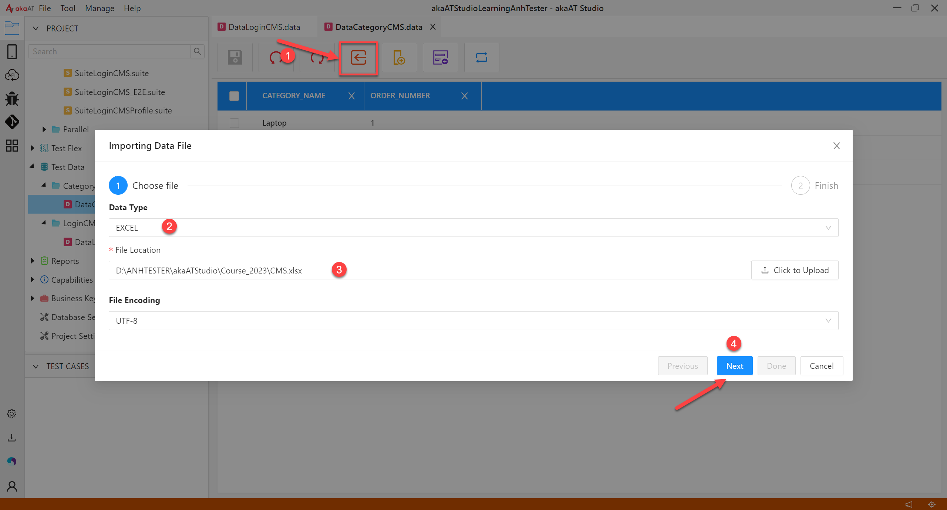Select the Choose file step 1
The image size is (947, 510).
[144, 186]
